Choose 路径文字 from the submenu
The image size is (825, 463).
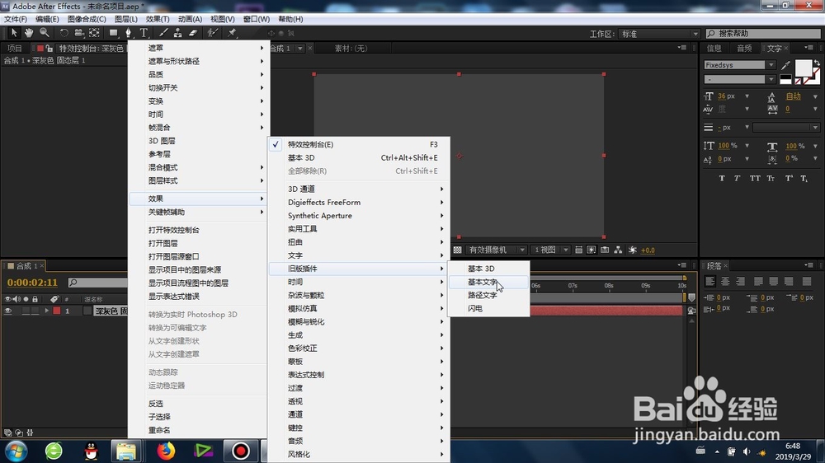(x=488, y=296)
